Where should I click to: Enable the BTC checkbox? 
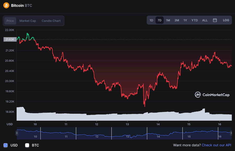27,145
